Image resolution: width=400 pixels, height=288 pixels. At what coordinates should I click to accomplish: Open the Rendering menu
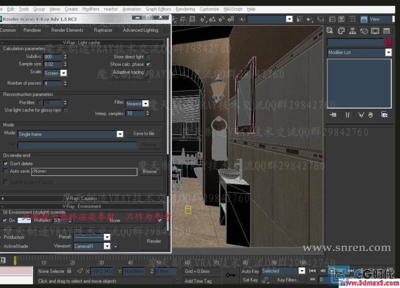click(x=185, y=9)
